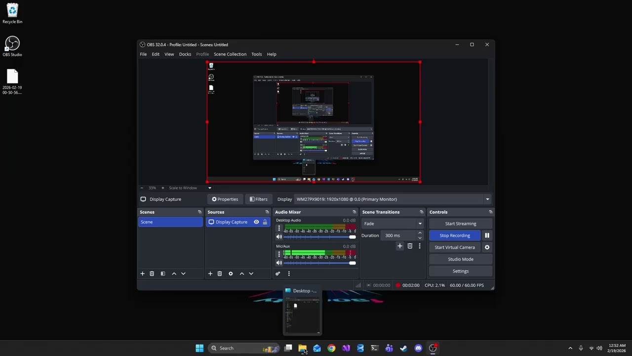This screenshot has width=632, height=356.
Task: Open the Scene Collection menu
Action: tap(230, 54)
